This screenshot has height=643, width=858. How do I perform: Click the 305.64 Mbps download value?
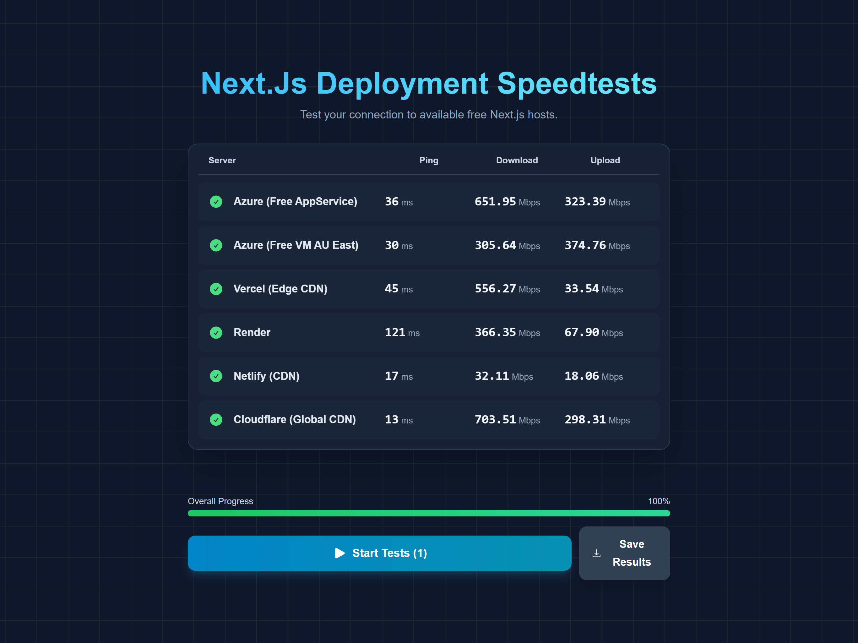point(507,245)
